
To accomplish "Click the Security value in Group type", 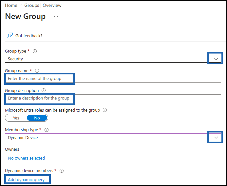I will [x=15, y=59].
